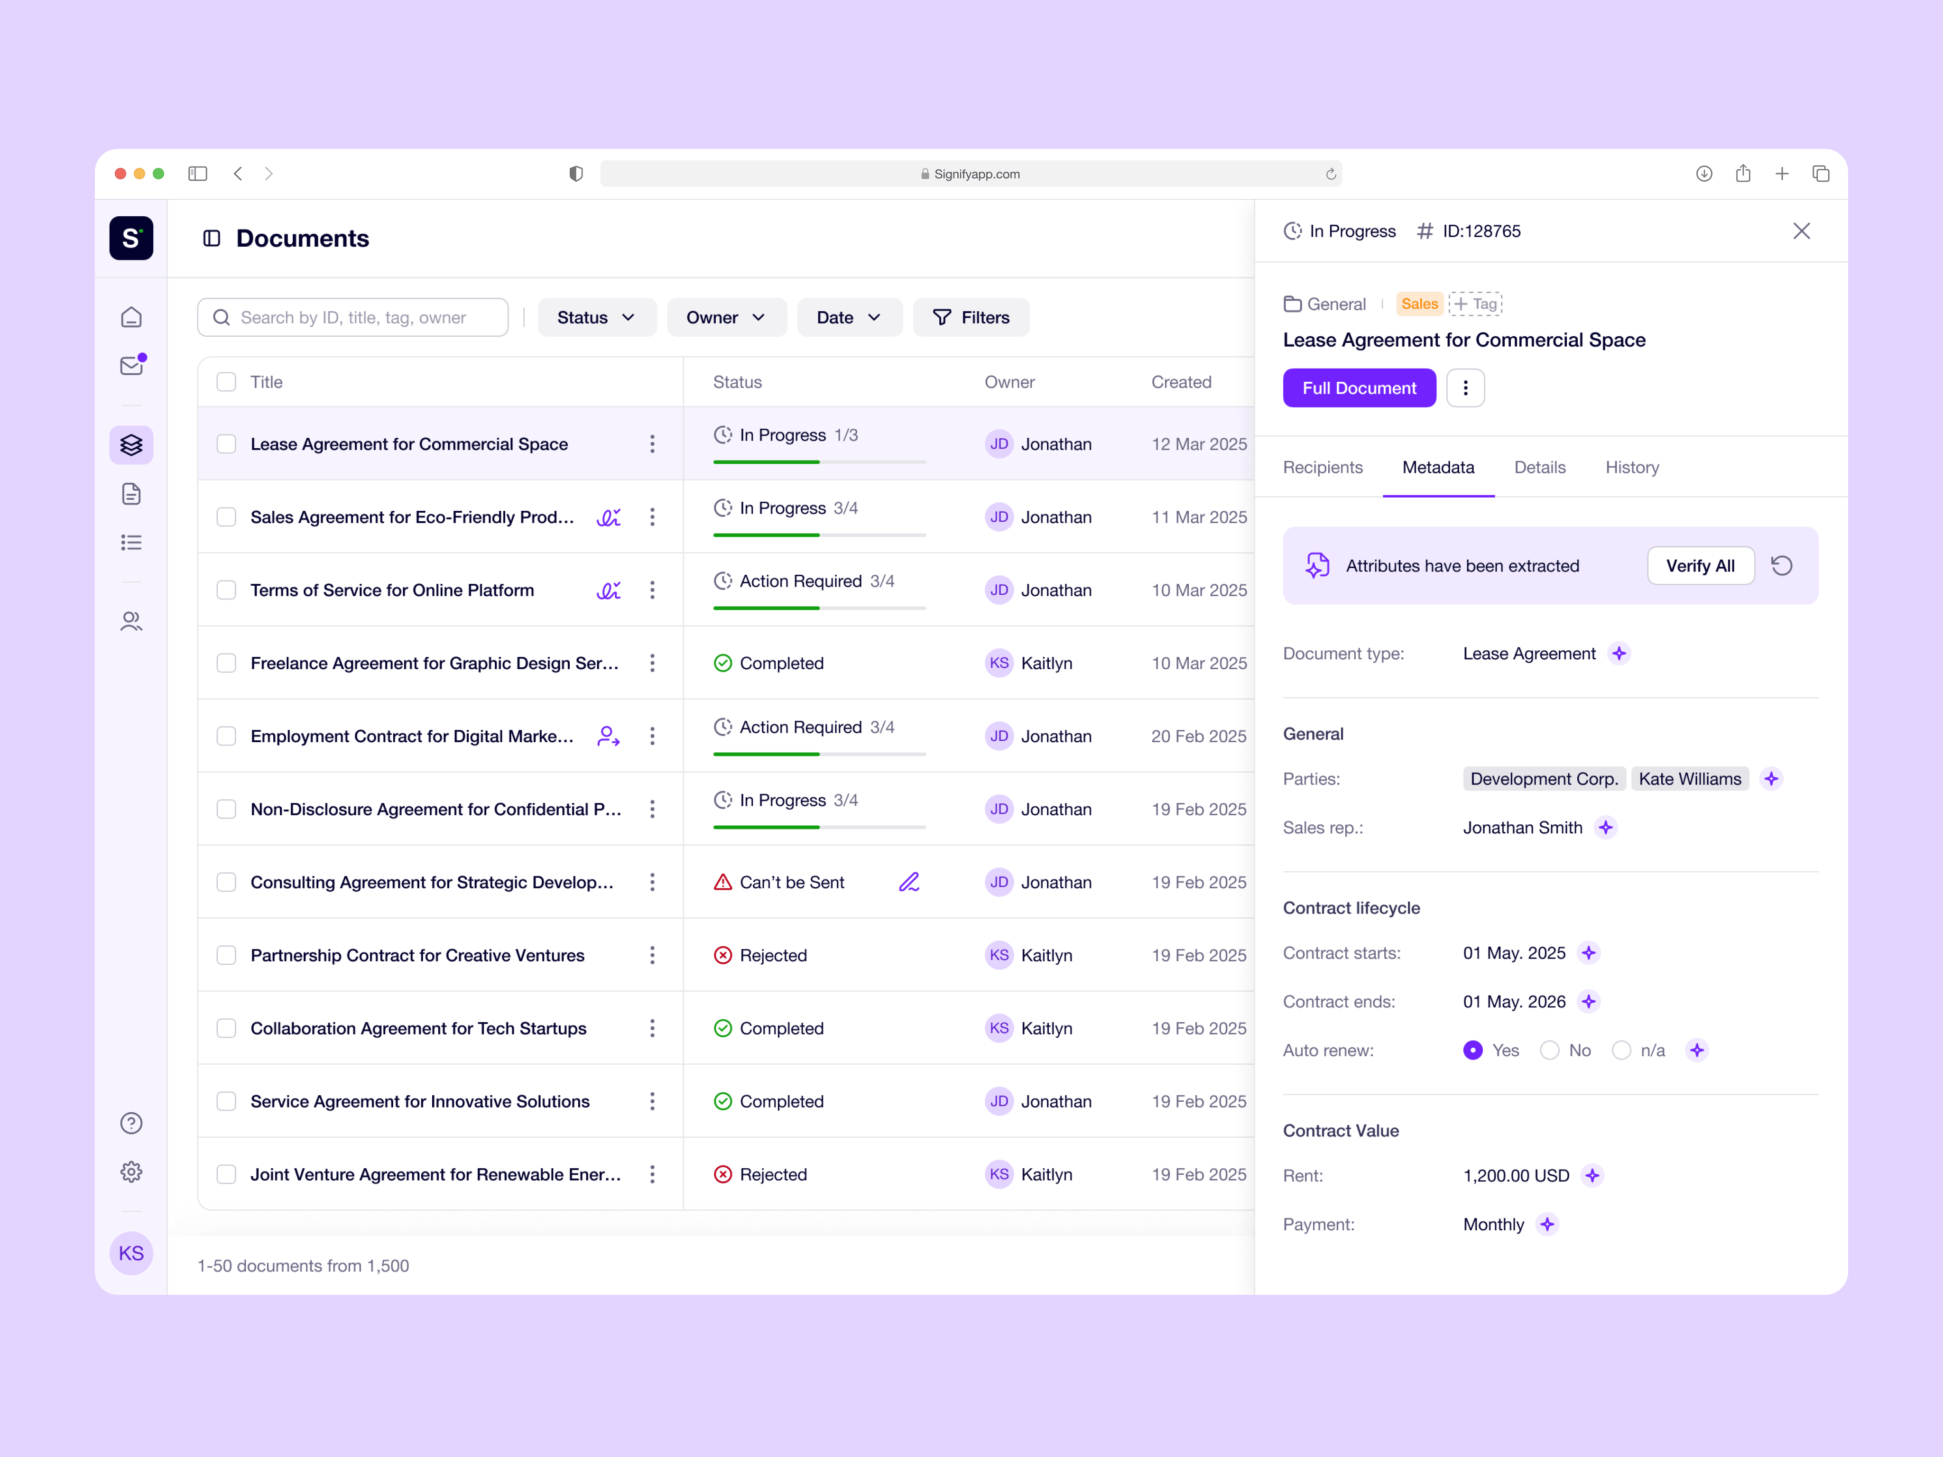
Task: Check the Freelance Agreement for Graphic Design row
Action: pos(227,663)
